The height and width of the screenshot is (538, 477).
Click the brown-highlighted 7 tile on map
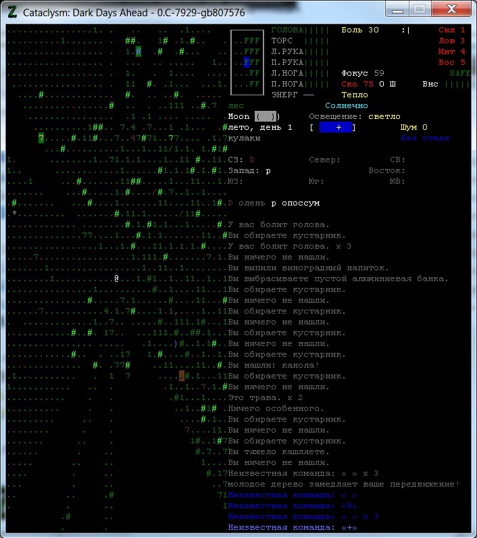point(182,376)
